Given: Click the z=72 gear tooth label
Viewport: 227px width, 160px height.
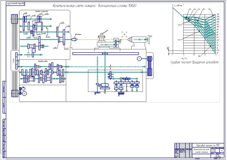Looking at the screenshot, I should (x=66, y=49).
